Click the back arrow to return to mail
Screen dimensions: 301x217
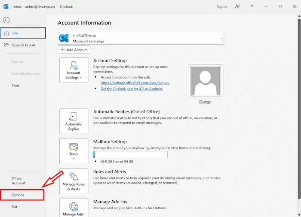click(6, 20)
